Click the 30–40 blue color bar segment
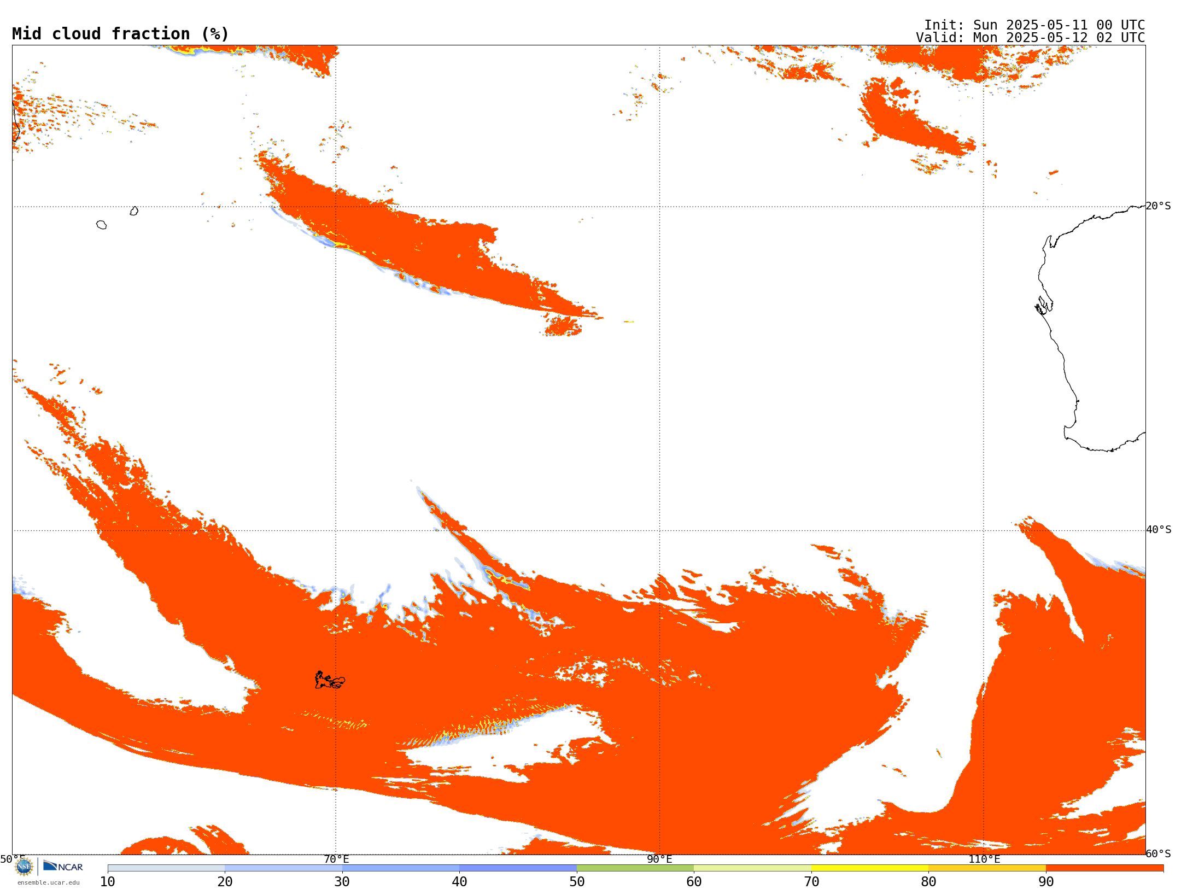 click(401, 868)
